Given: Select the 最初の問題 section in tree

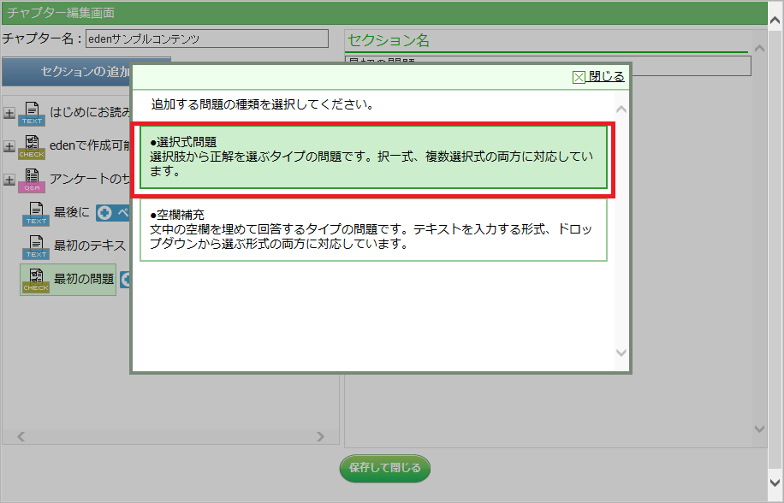Looking at the screenshot, I should tap(84, 279).
